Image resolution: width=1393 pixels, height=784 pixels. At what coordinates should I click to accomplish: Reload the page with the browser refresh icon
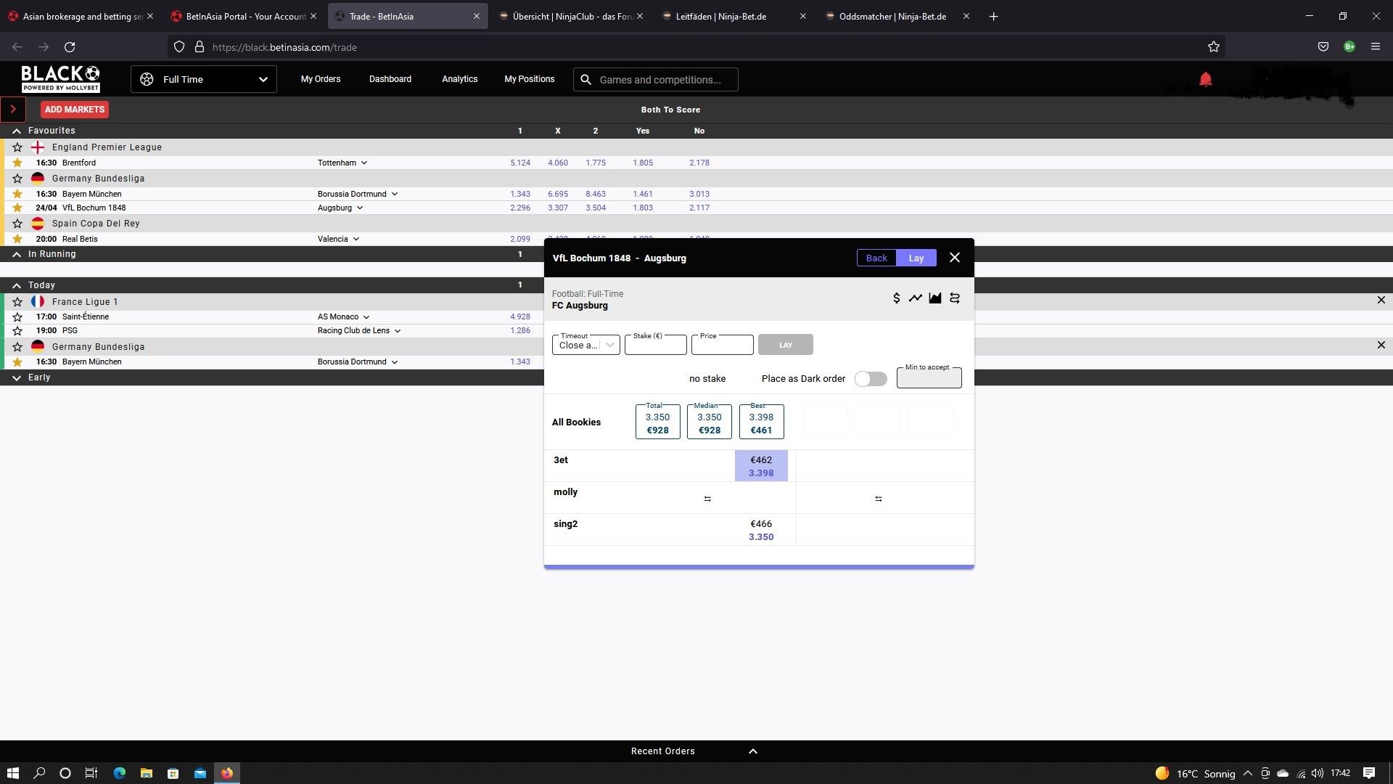(70, 47)
